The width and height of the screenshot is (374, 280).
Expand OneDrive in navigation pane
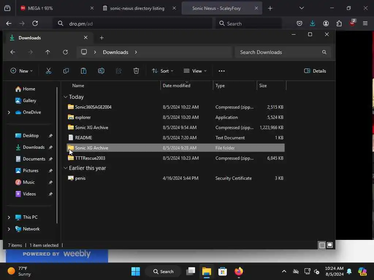9,112
